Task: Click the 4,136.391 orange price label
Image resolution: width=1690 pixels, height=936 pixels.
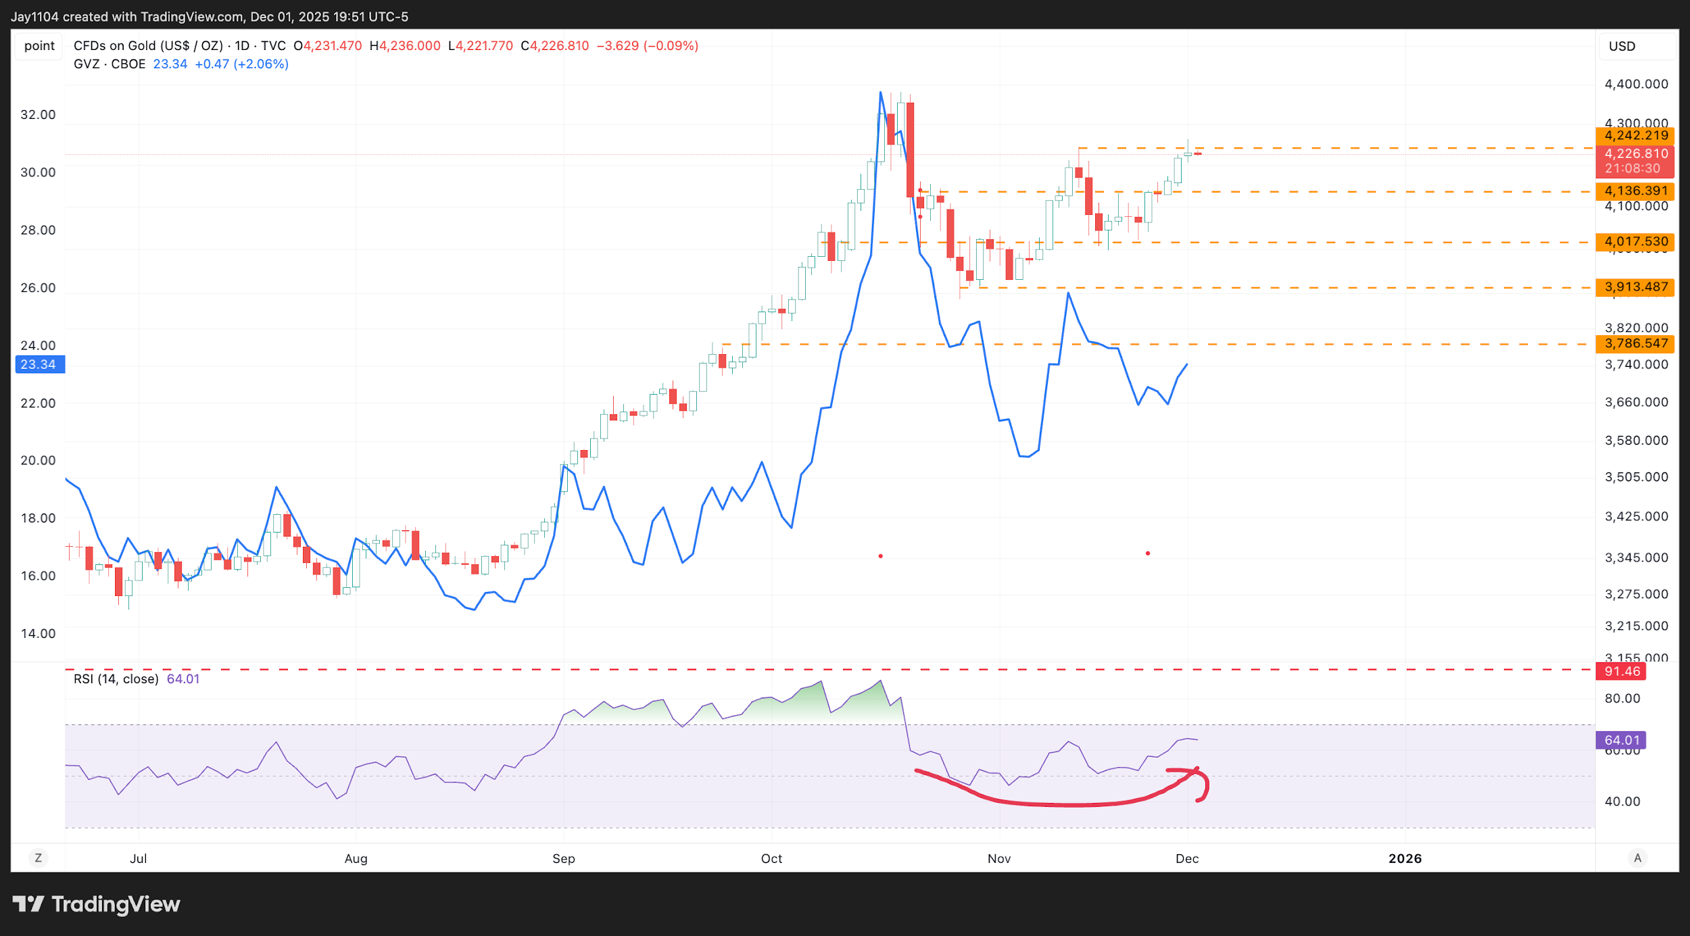Action: (1635, 191)
